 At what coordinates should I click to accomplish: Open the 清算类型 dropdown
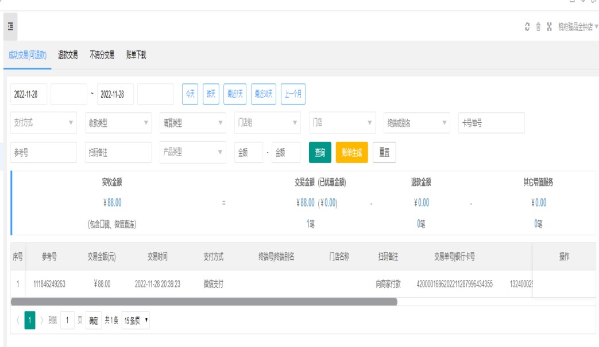(193, 123)
